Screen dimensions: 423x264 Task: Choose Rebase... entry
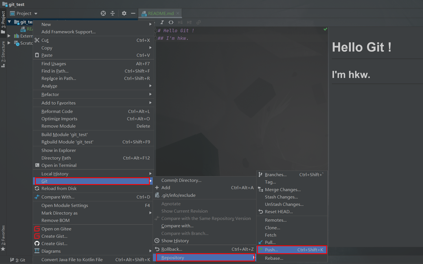tap(292, 258)
